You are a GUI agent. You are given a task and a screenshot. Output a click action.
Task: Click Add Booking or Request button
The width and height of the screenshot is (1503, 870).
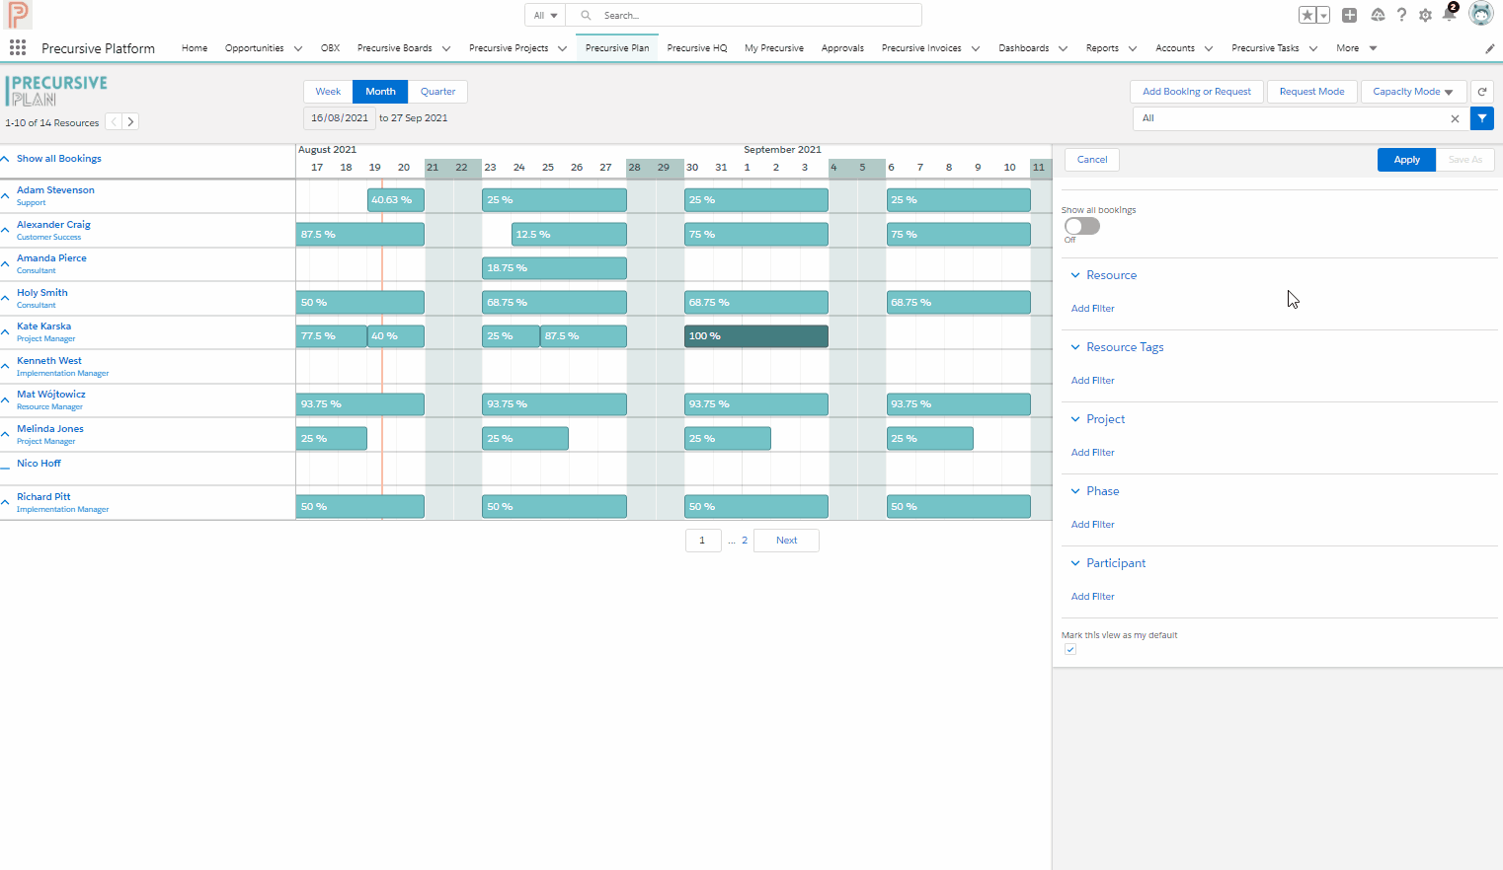pos(1197,92)
